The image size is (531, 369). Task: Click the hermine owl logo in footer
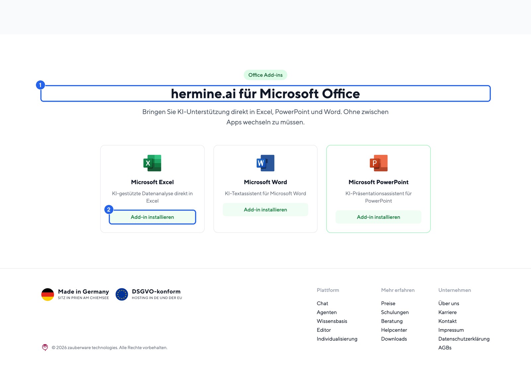[45, 347]
